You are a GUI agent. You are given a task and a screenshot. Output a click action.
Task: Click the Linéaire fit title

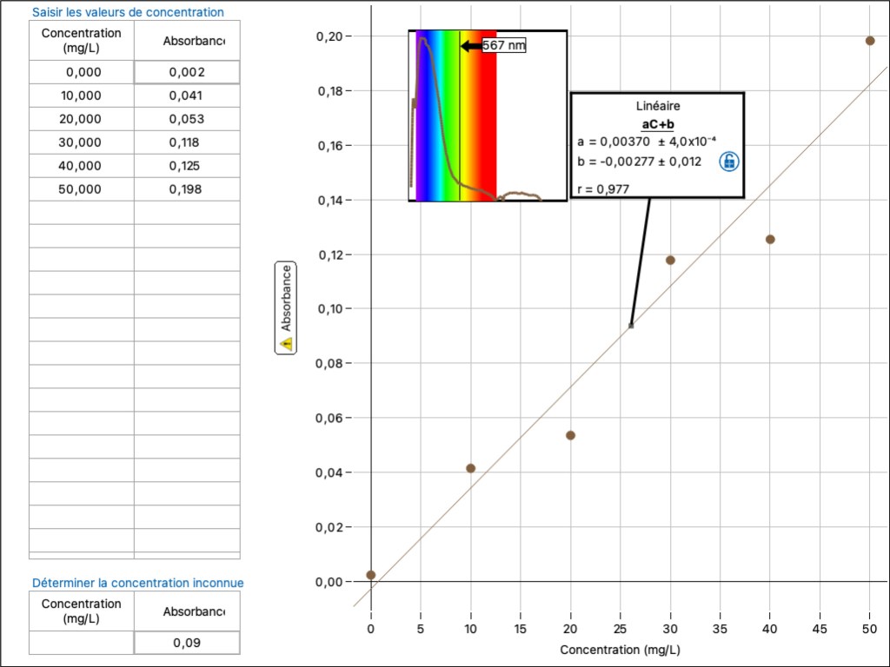(657, 105)
